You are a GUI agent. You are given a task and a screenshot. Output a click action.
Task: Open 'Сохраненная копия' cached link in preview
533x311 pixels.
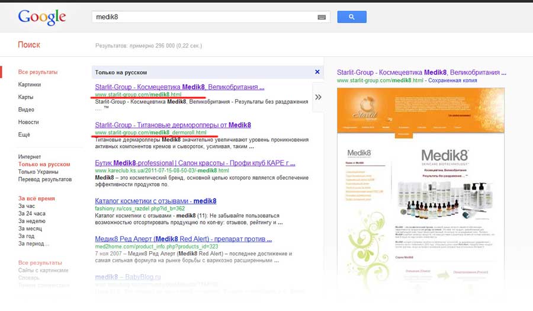click(x=452, y=81)
